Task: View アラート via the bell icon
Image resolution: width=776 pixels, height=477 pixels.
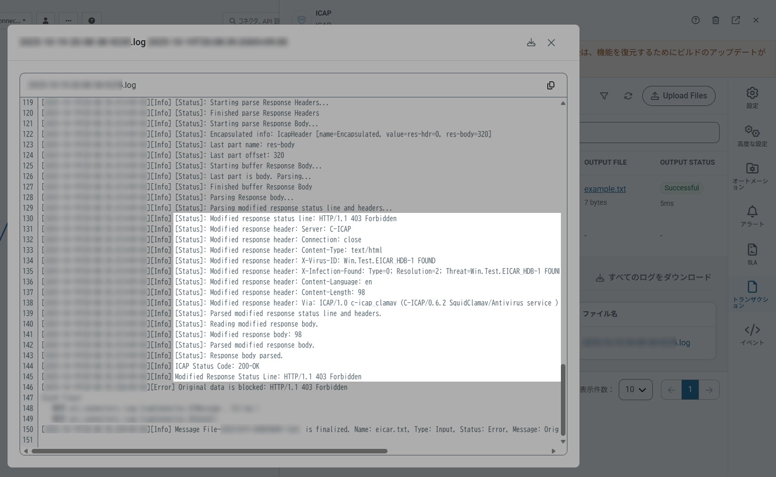Action: coord(752,211)
